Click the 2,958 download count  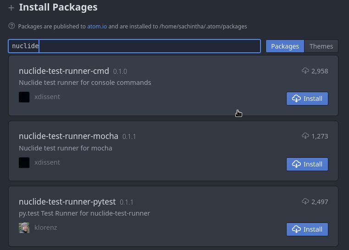[x=320, y=71]
